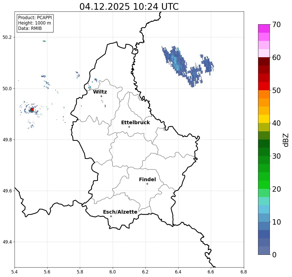Click the 'Product: PCAPPI' text
The image size is (292, 277).
tap(35, 18)
